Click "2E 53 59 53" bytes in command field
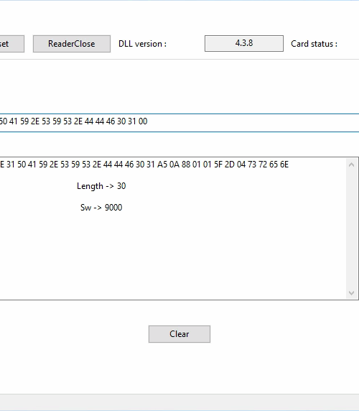The image size is (359, 411). [51, 121]
